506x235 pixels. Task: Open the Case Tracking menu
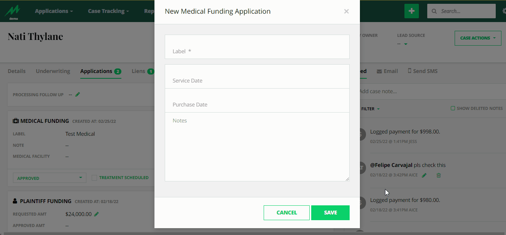pyautogui.click(x=108, y=11)
